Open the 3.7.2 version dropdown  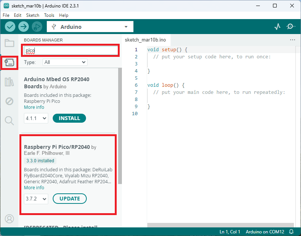(36, 199)
